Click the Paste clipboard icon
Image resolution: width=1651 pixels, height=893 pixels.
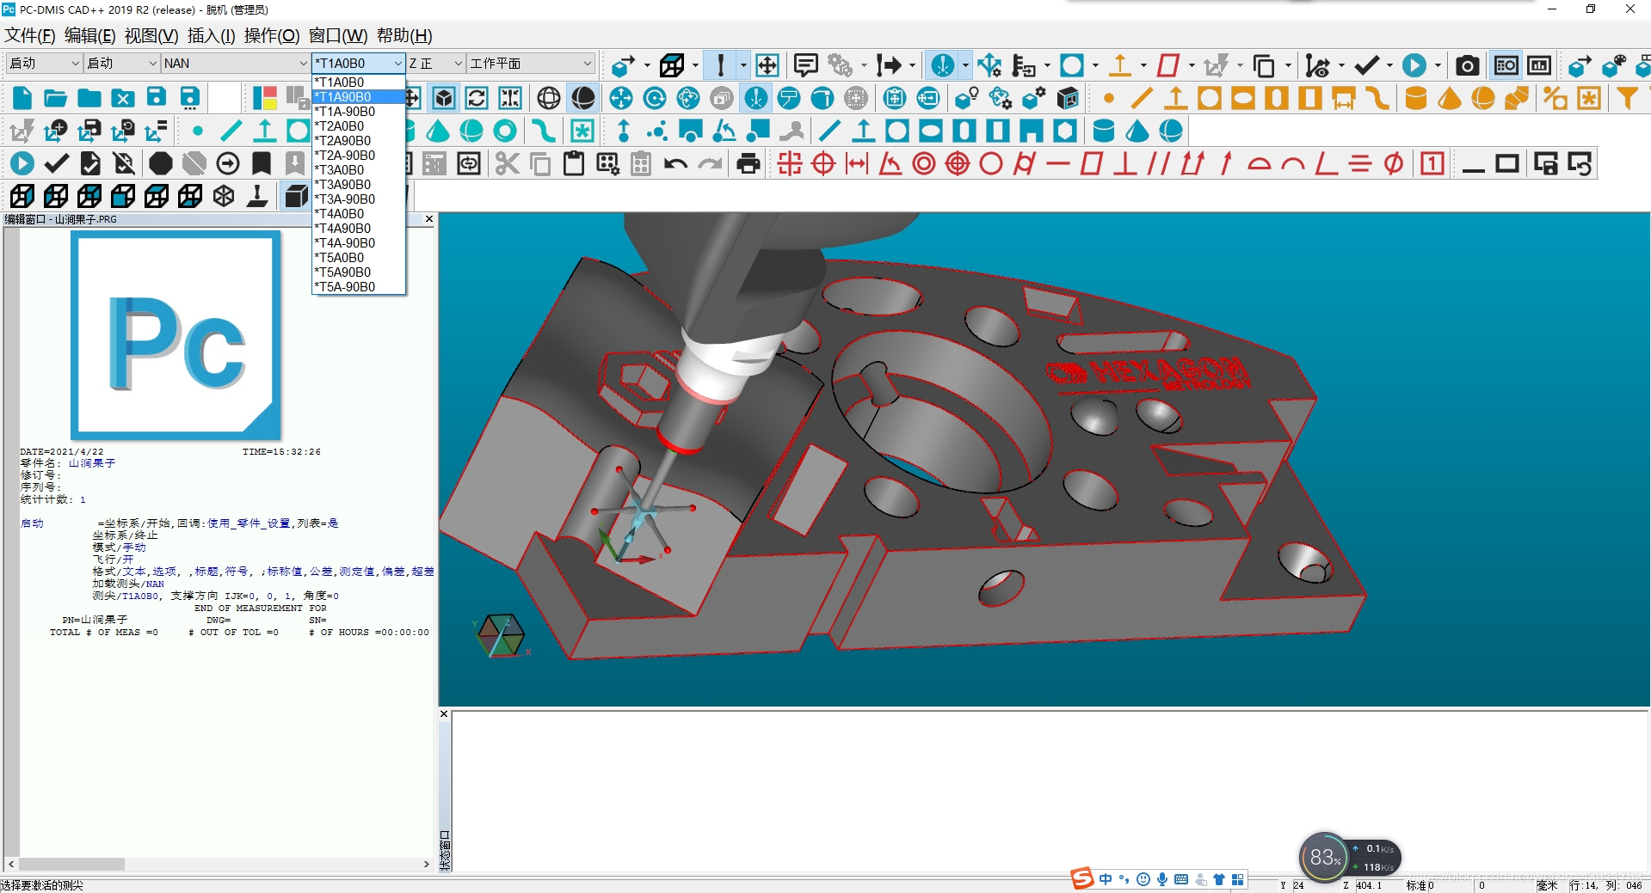(x=574, y=163)
